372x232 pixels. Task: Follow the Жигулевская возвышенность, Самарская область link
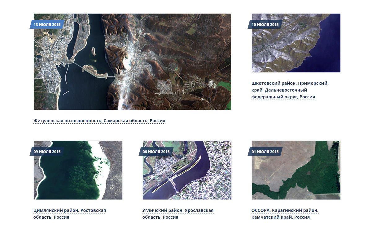coord(99,121)
